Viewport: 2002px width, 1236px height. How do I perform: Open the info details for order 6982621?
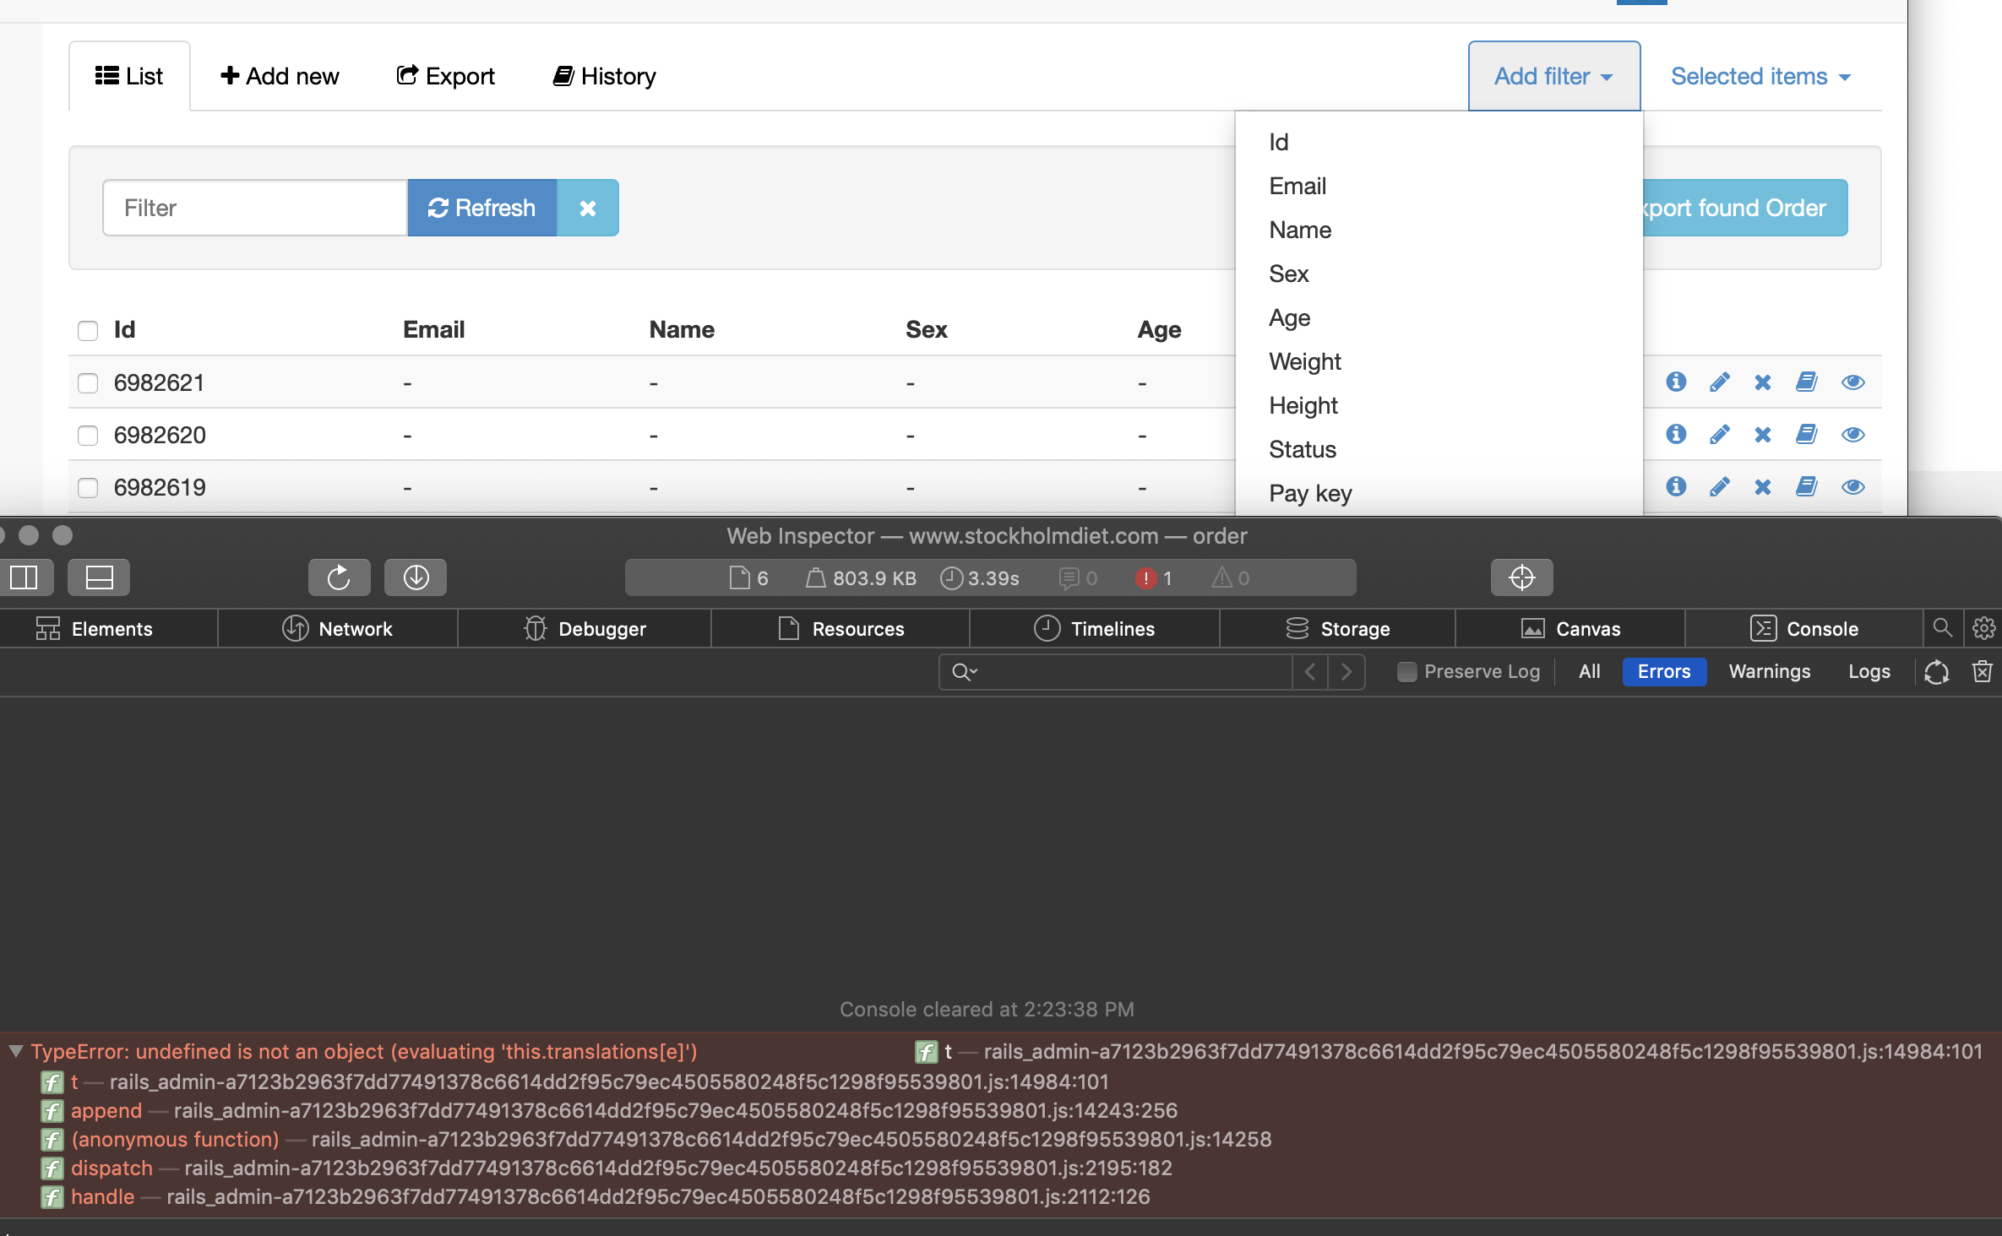1676,382
